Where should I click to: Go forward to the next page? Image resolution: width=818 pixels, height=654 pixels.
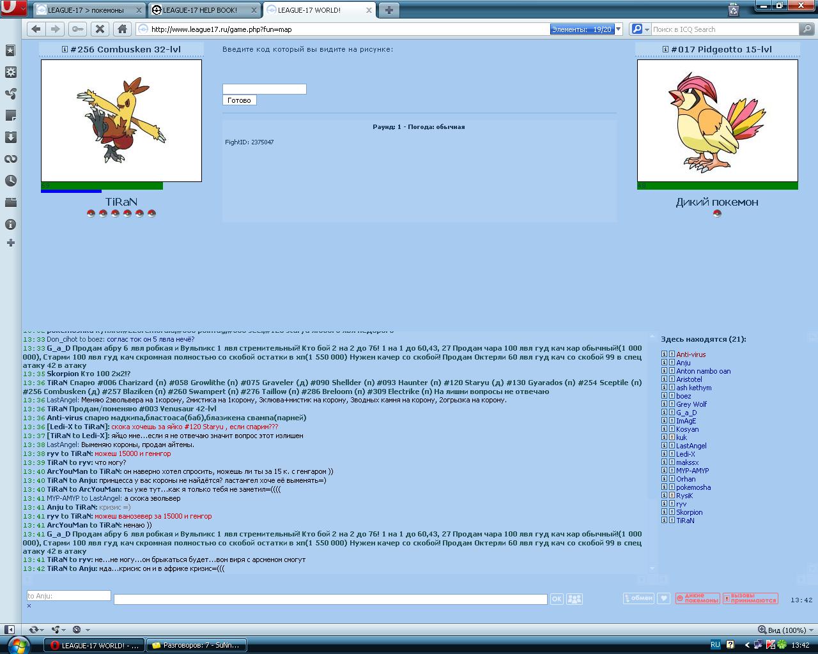(56, 29)
